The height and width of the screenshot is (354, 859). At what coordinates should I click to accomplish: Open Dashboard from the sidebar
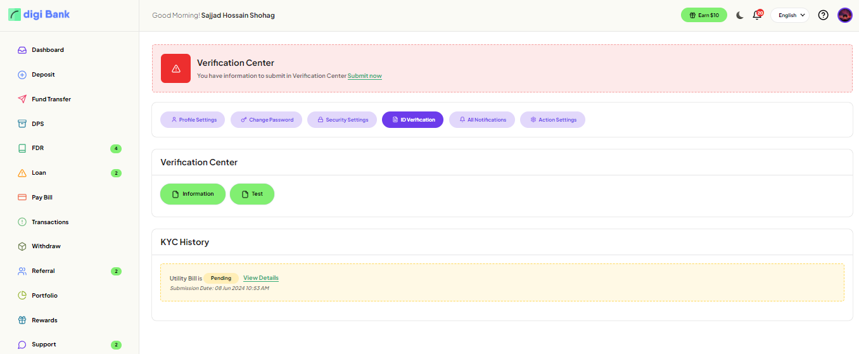pos(48,50)
